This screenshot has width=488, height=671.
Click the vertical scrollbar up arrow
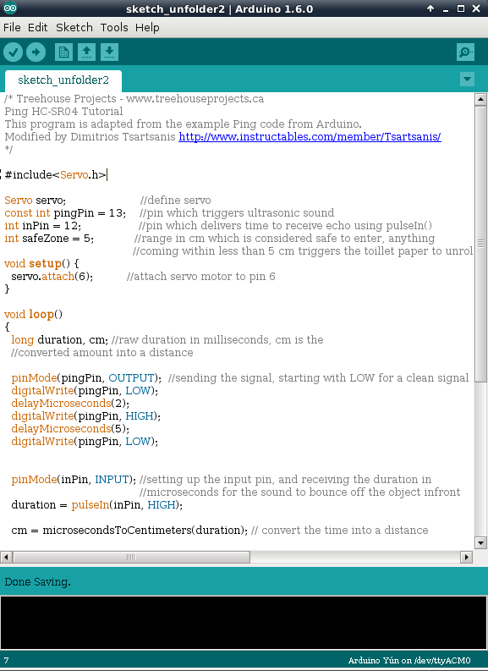pyautogui.click(x=480, y=99)
